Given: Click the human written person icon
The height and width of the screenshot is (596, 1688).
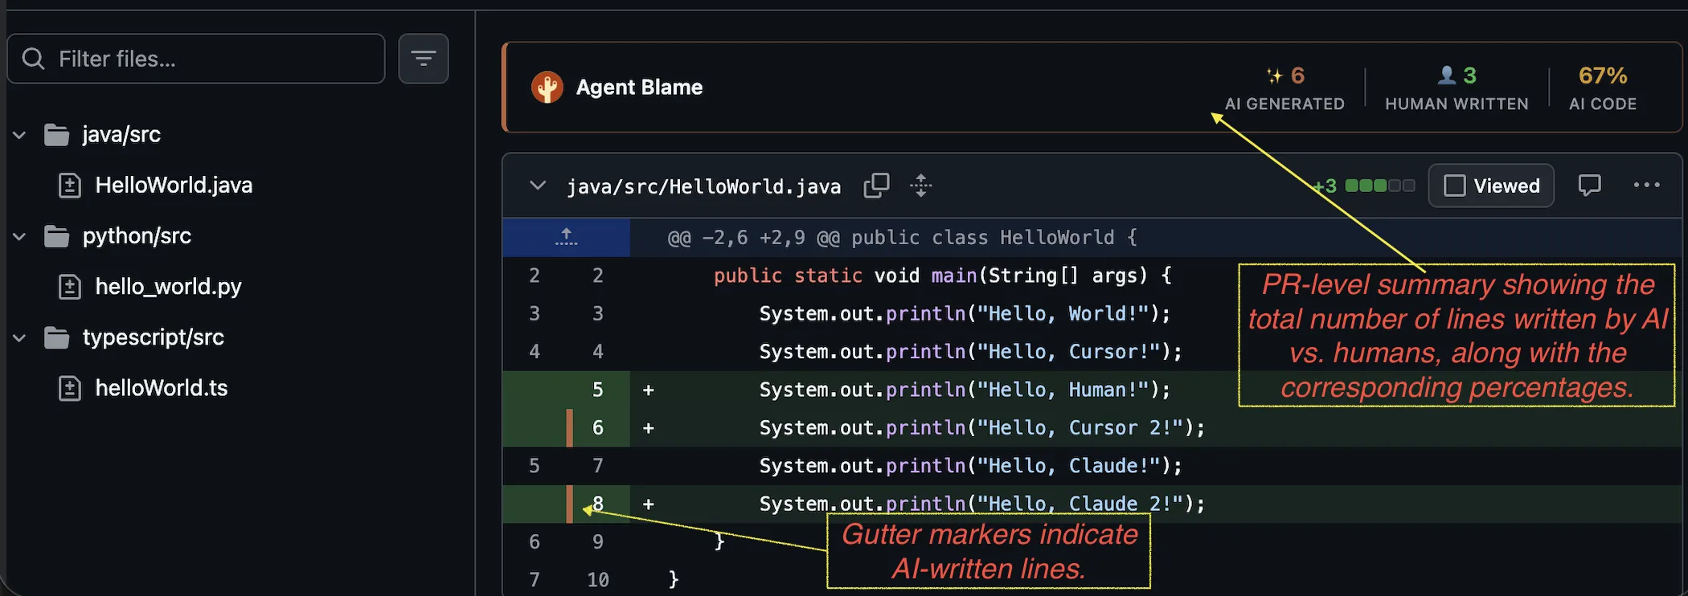Looking at the screenshot, I should point(1446,75).
